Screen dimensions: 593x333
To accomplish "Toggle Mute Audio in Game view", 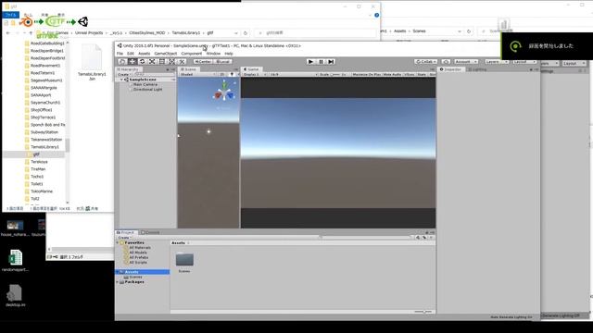I will [x=392, y=74].
